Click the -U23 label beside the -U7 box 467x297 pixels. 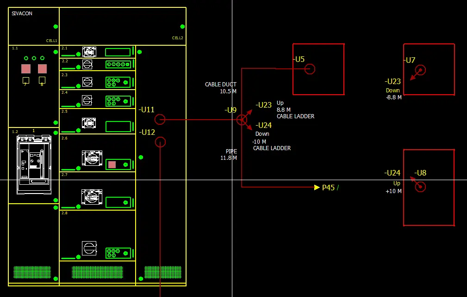[393, 81]
